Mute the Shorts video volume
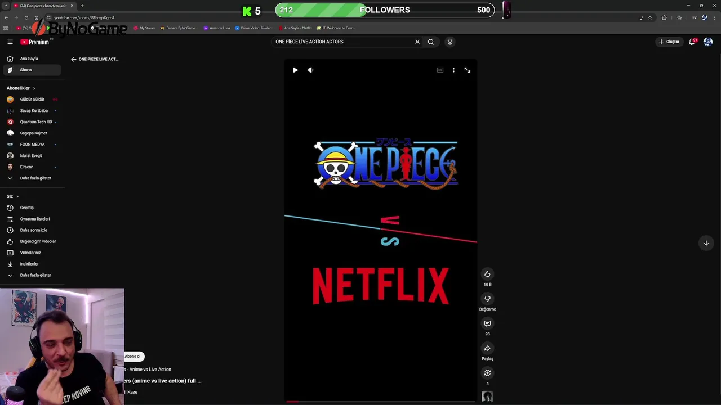 coord(310,70)
